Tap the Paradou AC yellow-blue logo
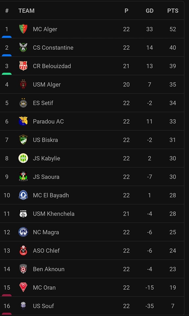This screenshot has width=189, height=316. click(x=23, y=121)
